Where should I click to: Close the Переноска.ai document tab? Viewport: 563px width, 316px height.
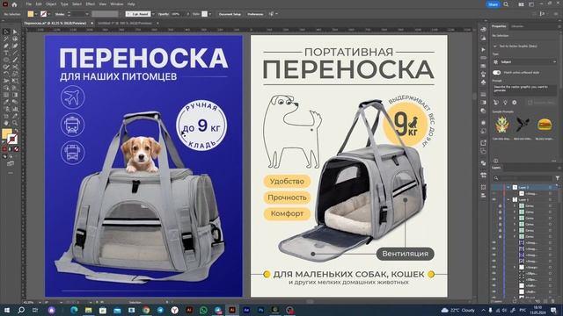pos(91,24)
